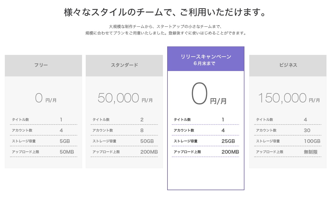Click the page heading 様々なスタイルのチームで
Viewport: 331px width, 208px height.
(x=165, y=13)
